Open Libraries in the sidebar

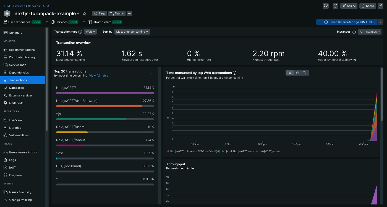click(x=22, y=128)
